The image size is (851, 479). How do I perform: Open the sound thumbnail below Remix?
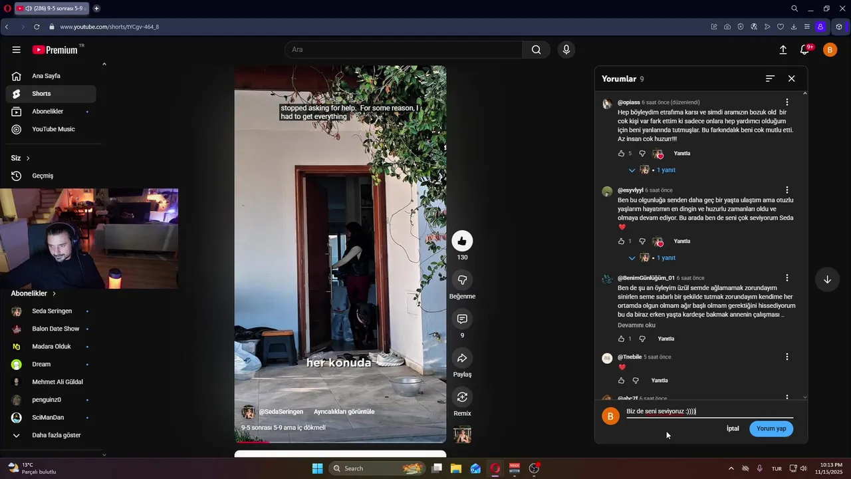coord(462,434)
